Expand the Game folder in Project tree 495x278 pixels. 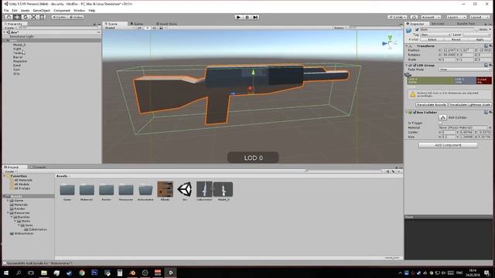click(x=9, y=201)
